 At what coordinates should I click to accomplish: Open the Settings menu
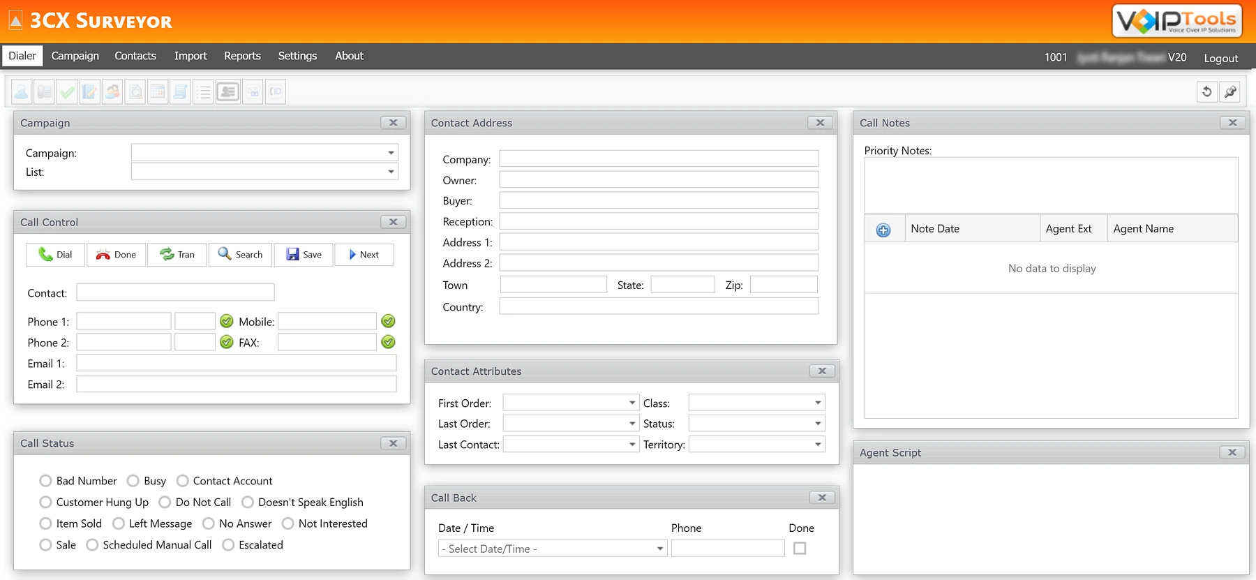pos(297,56)
